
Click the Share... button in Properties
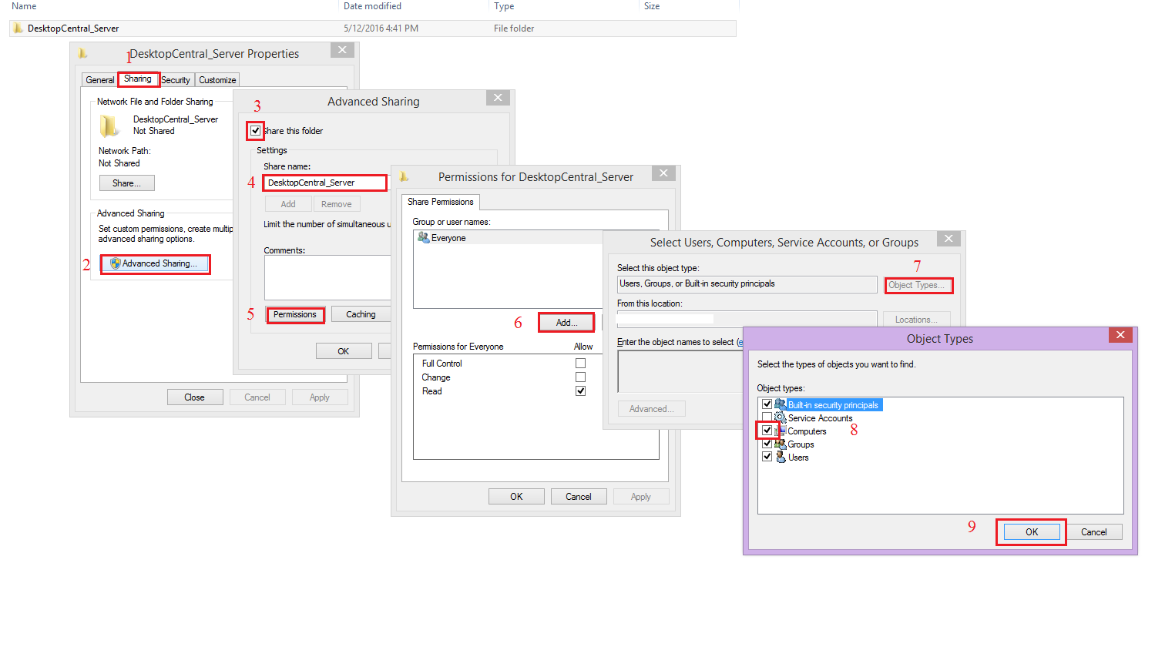click(127, 183)
